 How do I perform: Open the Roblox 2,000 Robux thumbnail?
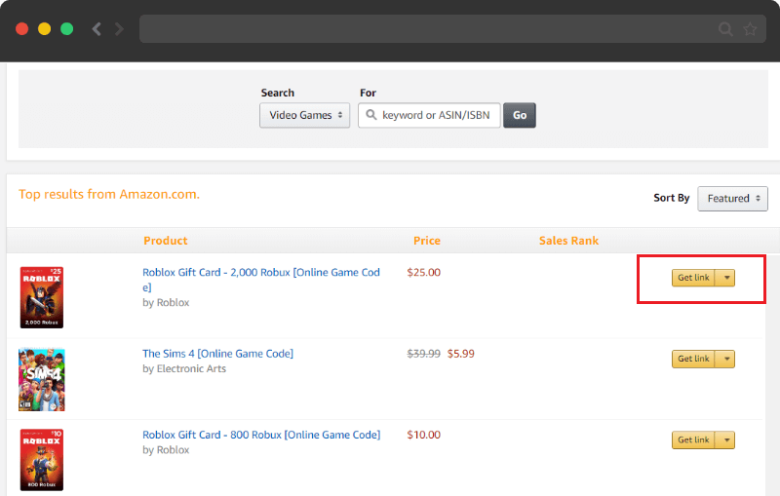pos(42,297)
